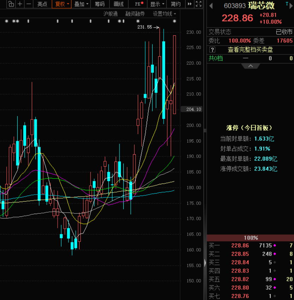Click the lock icon in the chart toolbar
This screenshot has width=294, height=300.
(11, 4)
